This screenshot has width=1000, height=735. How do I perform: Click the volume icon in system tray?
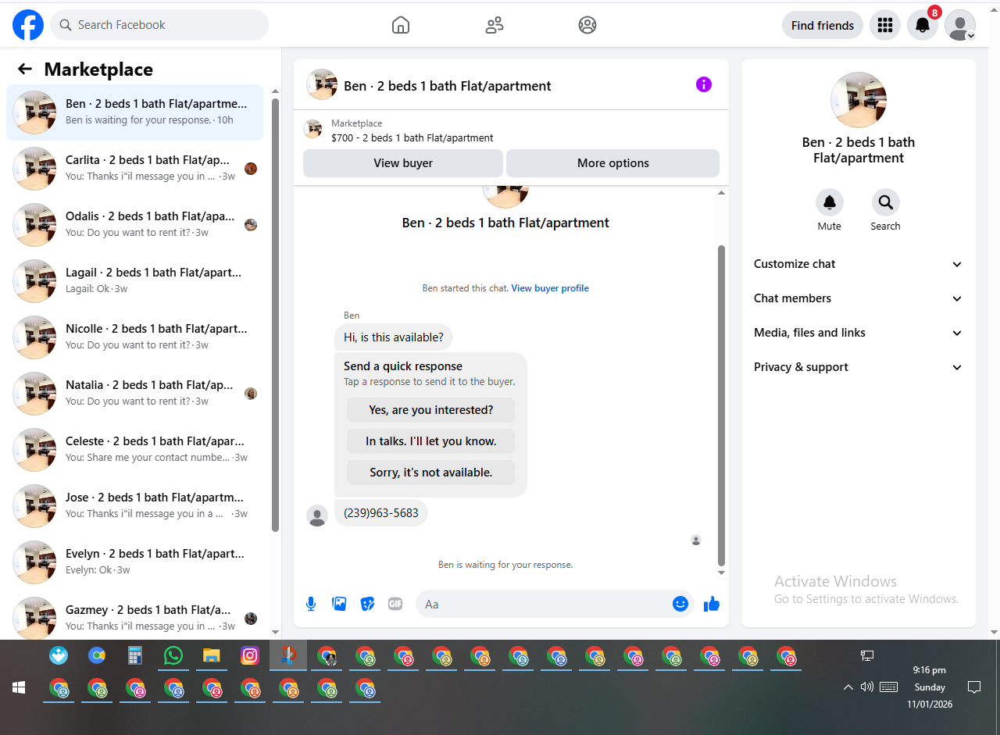(866, 687)
